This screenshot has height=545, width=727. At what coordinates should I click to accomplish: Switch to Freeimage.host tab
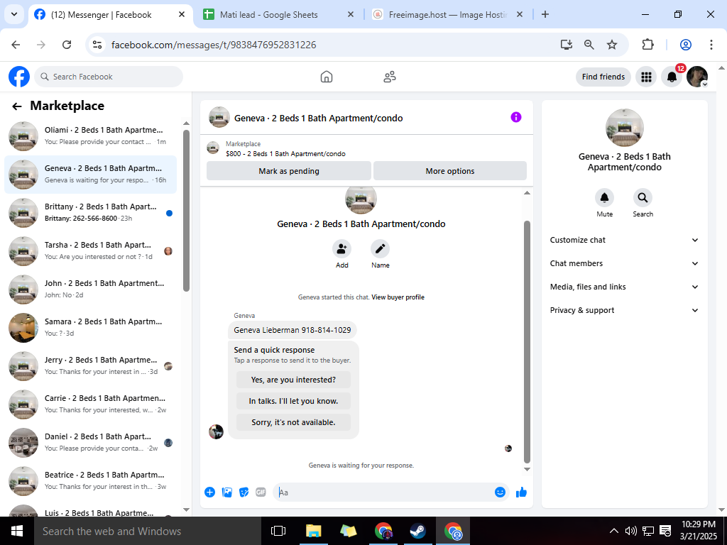[x=447, y=15]
